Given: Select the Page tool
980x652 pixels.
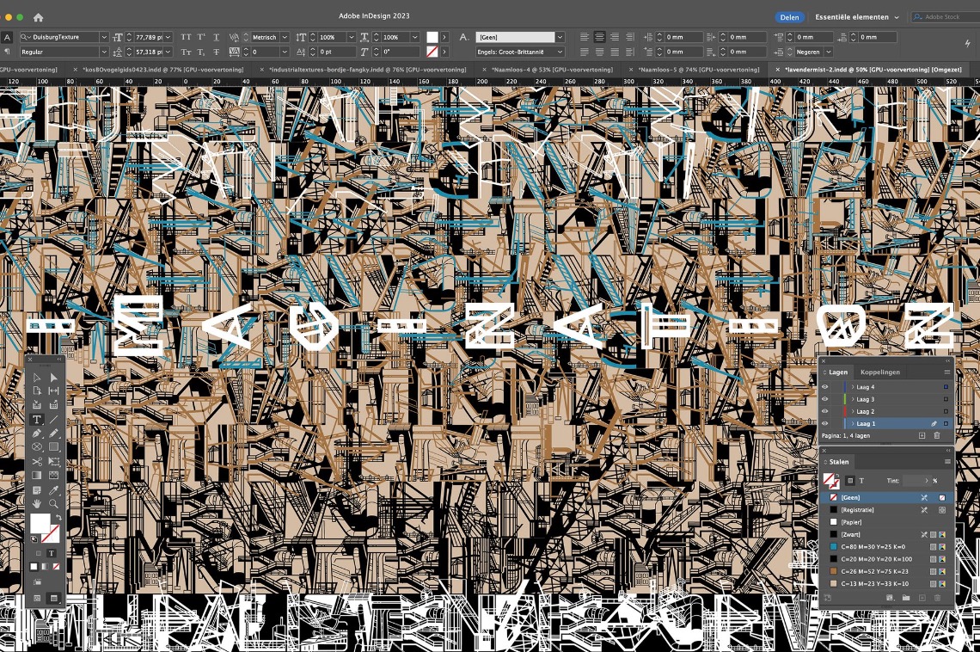Looking at the screenshot, I should pyautogui.click(x=37, y=391).
